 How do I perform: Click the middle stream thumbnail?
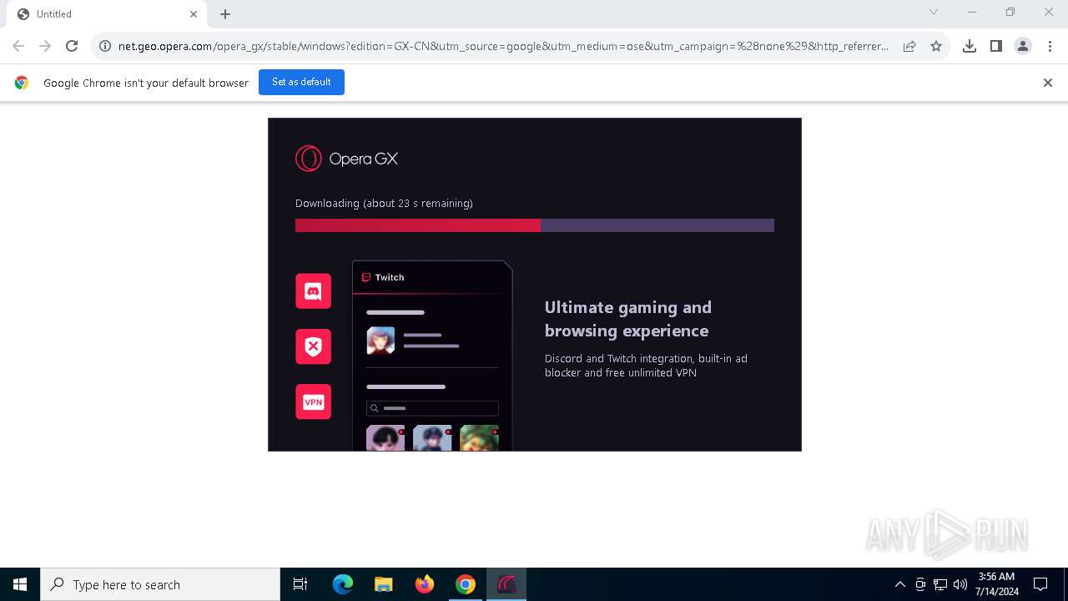click(432, 438)
